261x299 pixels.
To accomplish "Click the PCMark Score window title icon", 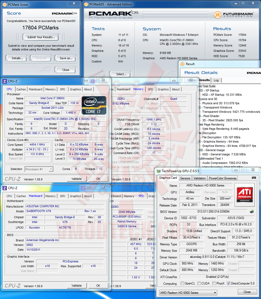I will pyautogui.click(x=5, y=4).
